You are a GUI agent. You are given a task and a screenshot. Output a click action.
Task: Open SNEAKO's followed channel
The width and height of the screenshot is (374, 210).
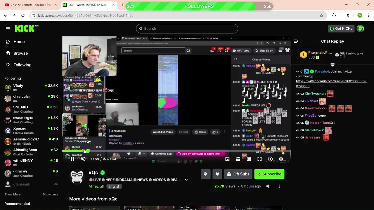click(x=31, y=109)
